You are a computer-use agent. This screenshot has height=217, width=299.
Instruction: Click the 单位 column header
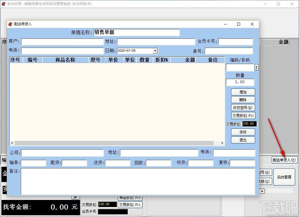point(130,60)
